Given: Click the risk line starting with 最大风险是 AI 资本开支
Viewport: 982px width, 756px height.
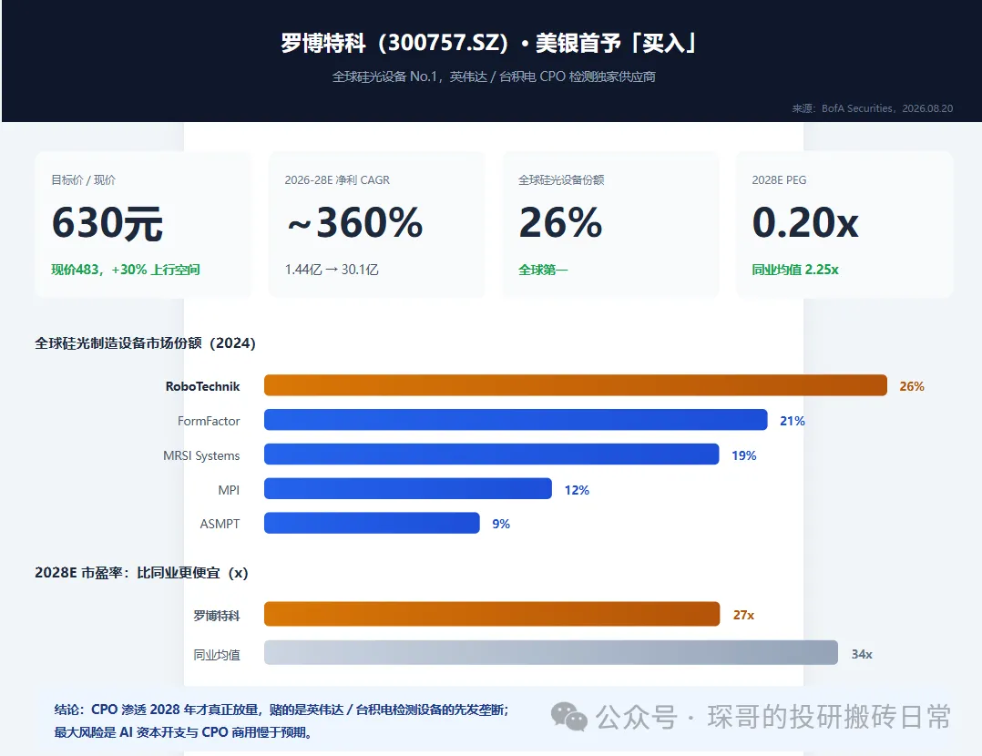Looking at the screenshot, I should pos(183,731).
